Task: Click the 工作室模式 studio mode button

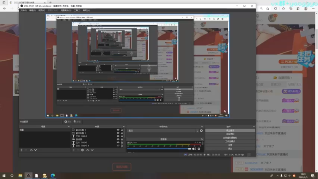Action: coord(230,142)
